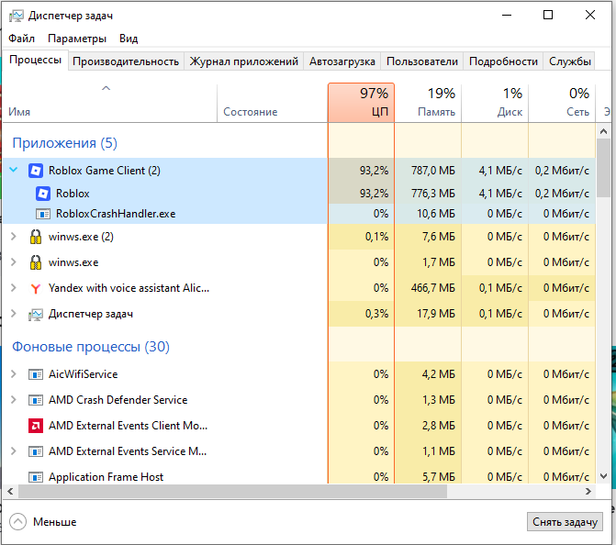The image size is (616, 545).
Task: Click the AicWifiService icon
Action: (x=36, y=374)
